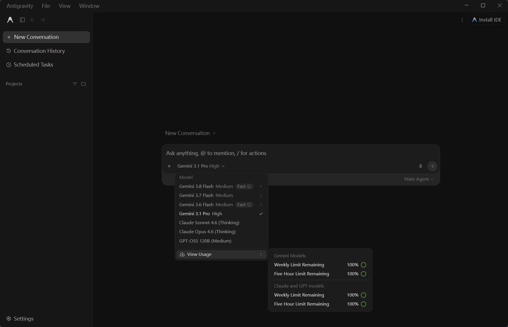Open the Gemini 3.1 Pro High model dropdown
This screenshot has width=508, height=327.
(201, 166)
